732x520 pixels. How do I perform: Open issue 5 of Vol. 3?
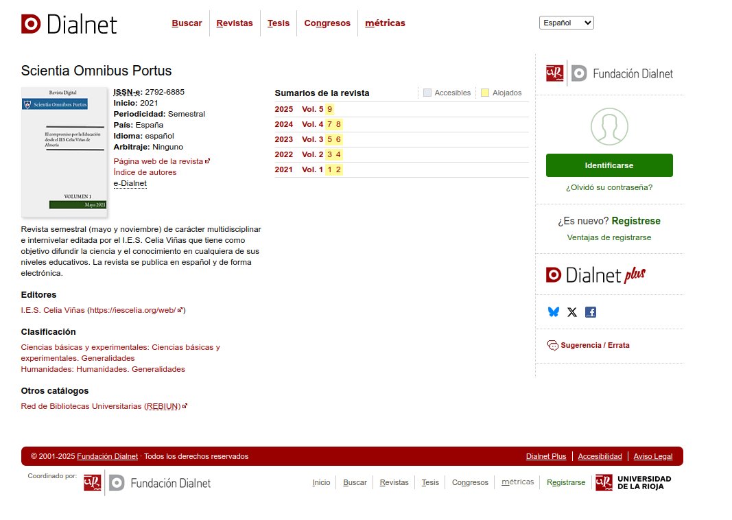click(x=329, y=139)
